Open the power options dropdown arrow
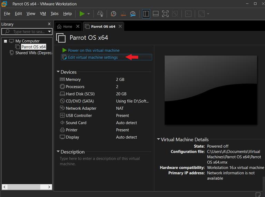The image size is (265, 197). [x=89, y=14]
